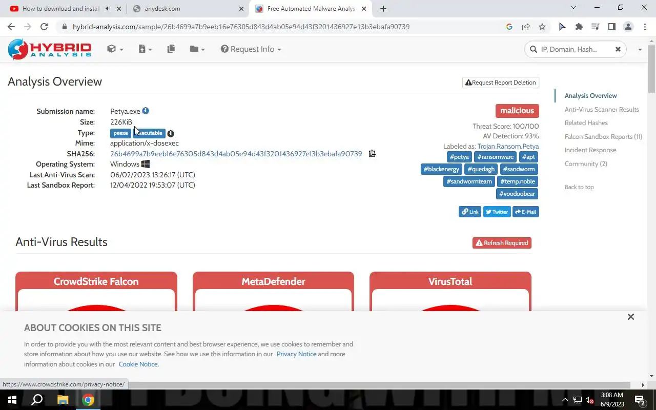Share report via Twitter button
656x410 pixels.
[497, 212]
